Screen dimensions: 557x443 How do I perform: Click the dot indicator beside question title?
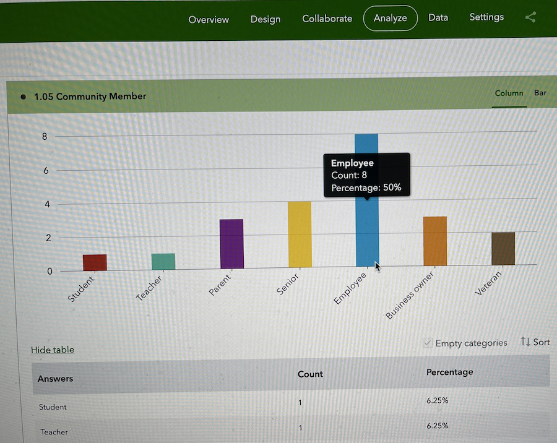(23, 97)
